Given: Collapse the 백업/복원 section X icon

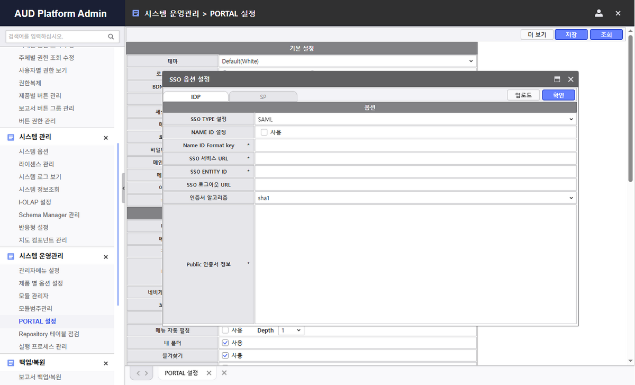Looking at the screenshot, I should (105, 363).
